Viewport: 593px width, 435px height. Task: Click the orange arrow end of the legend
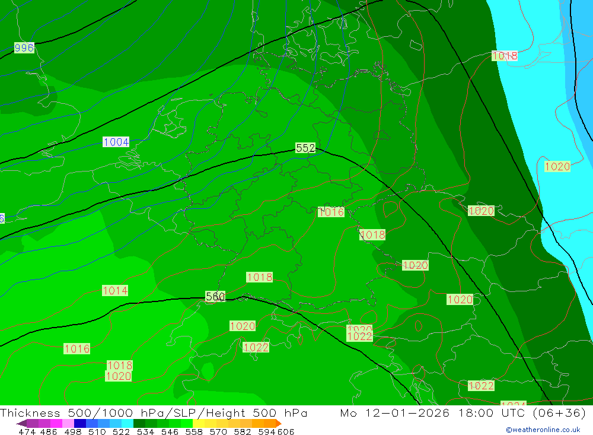pos(278,423)
